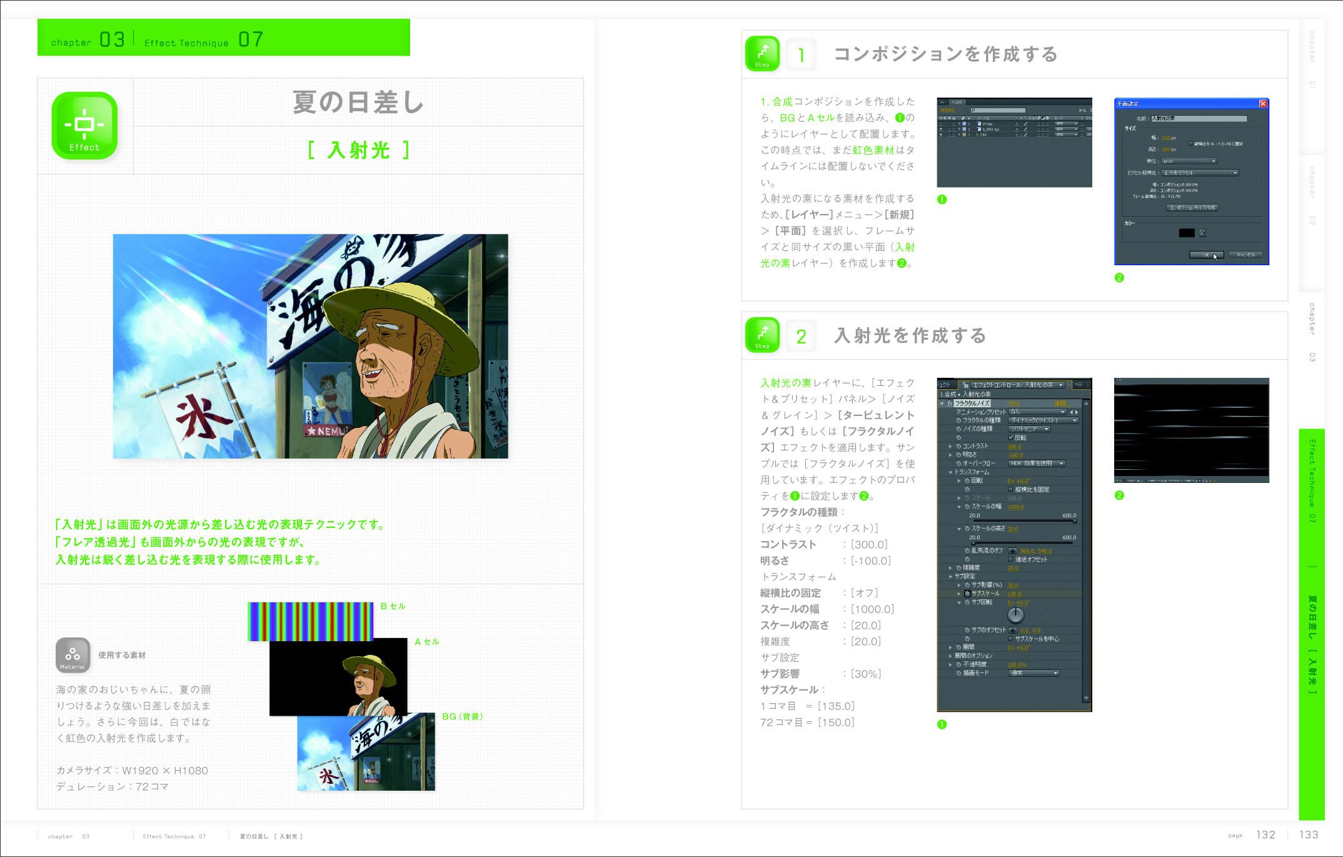Toggle stopwatch for オーバーフロー
The width and height of the screenshot is (1343, 857).
[x=958, y=464]
